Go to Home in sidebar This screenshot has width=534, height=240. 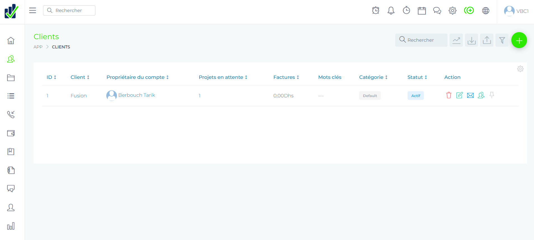coord(11,41)
